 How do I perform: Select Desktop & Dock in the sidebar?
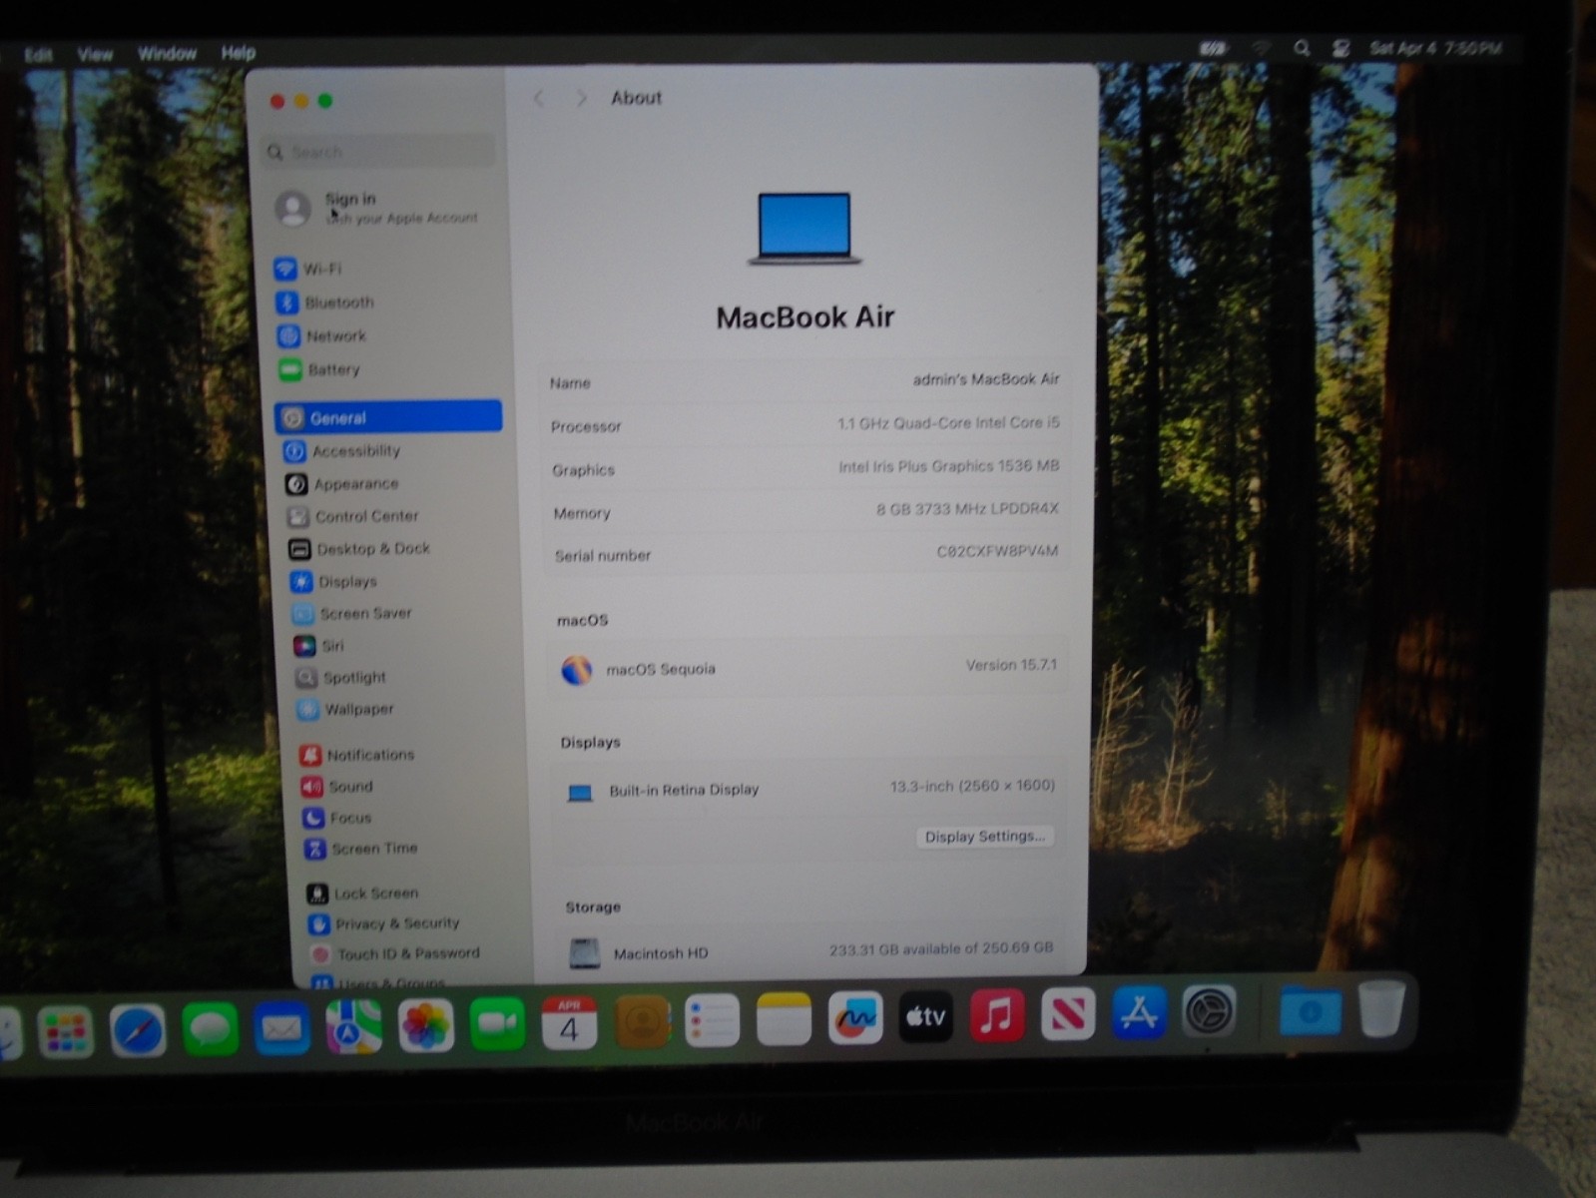coord(360,549)
